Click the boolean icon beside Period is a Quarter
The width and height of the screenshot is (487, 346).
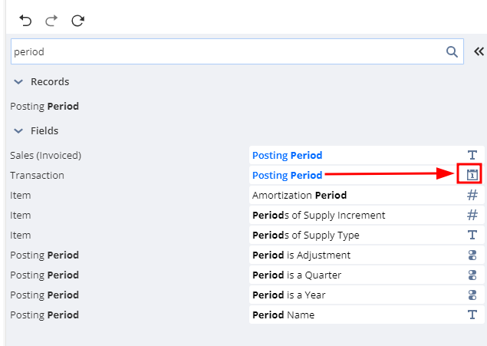click(472, 275)
